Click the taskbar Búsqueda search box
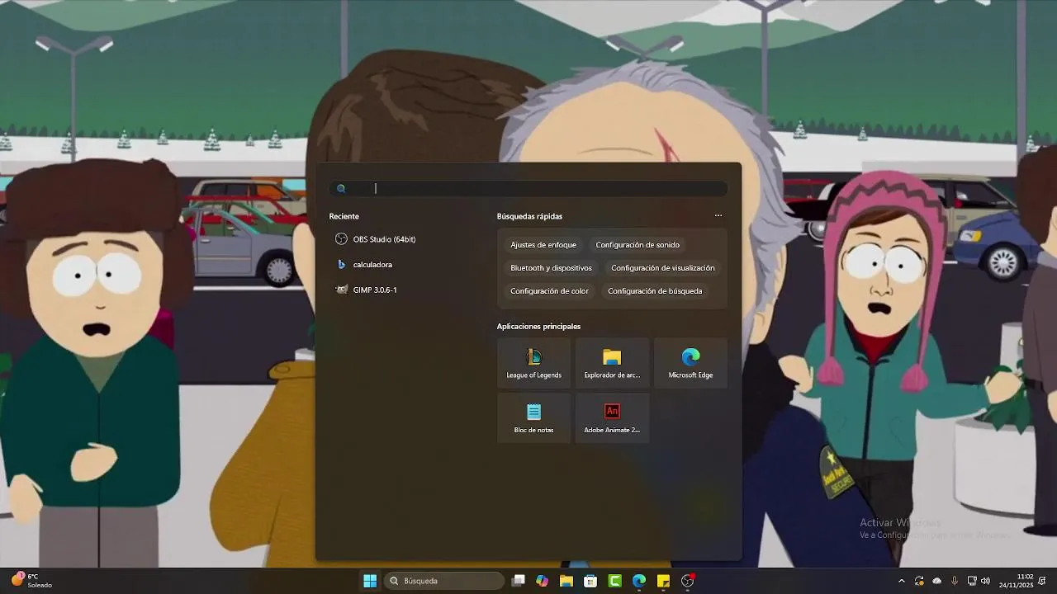The height and width of the screenshot is (594, 1057). click(444, 581)
